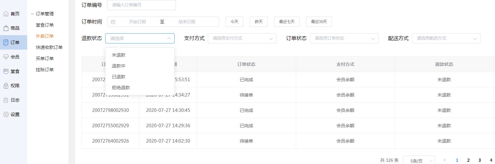Click the 结束日期 end date field
Viewport: 495px width, 164px height.
(187, 22)
